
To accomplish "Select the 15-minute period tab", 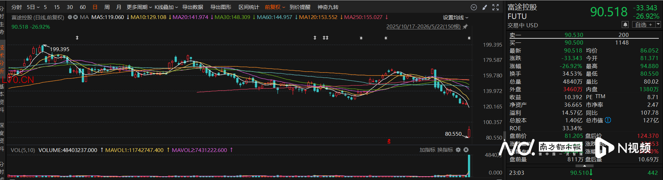I will pos(57,7).
